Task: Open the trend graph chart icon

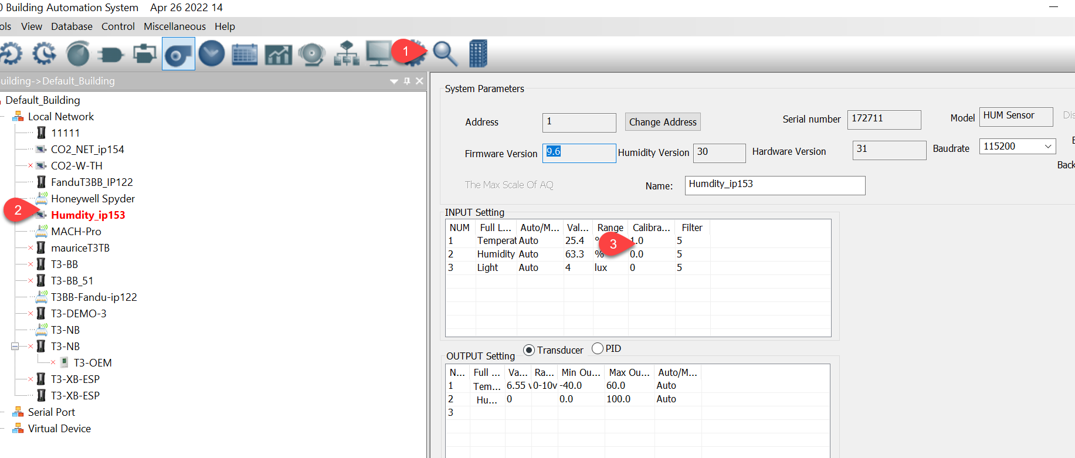Action: click(278, 54)
